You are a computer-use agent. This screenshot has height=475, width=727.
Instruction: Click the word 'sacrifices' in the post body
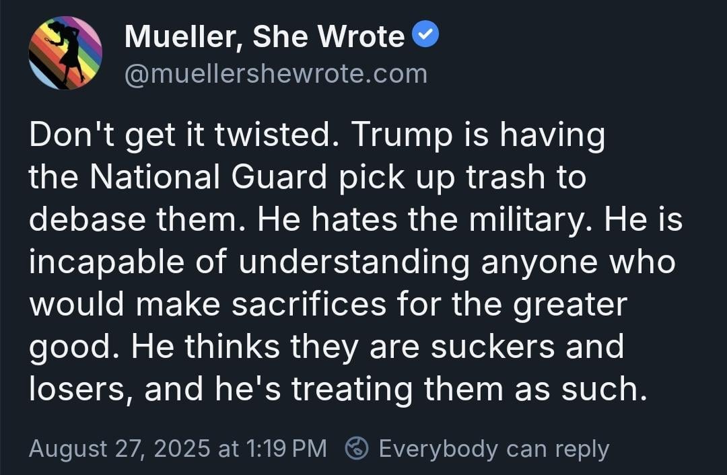pyautogui.click(x=309, y=304)
